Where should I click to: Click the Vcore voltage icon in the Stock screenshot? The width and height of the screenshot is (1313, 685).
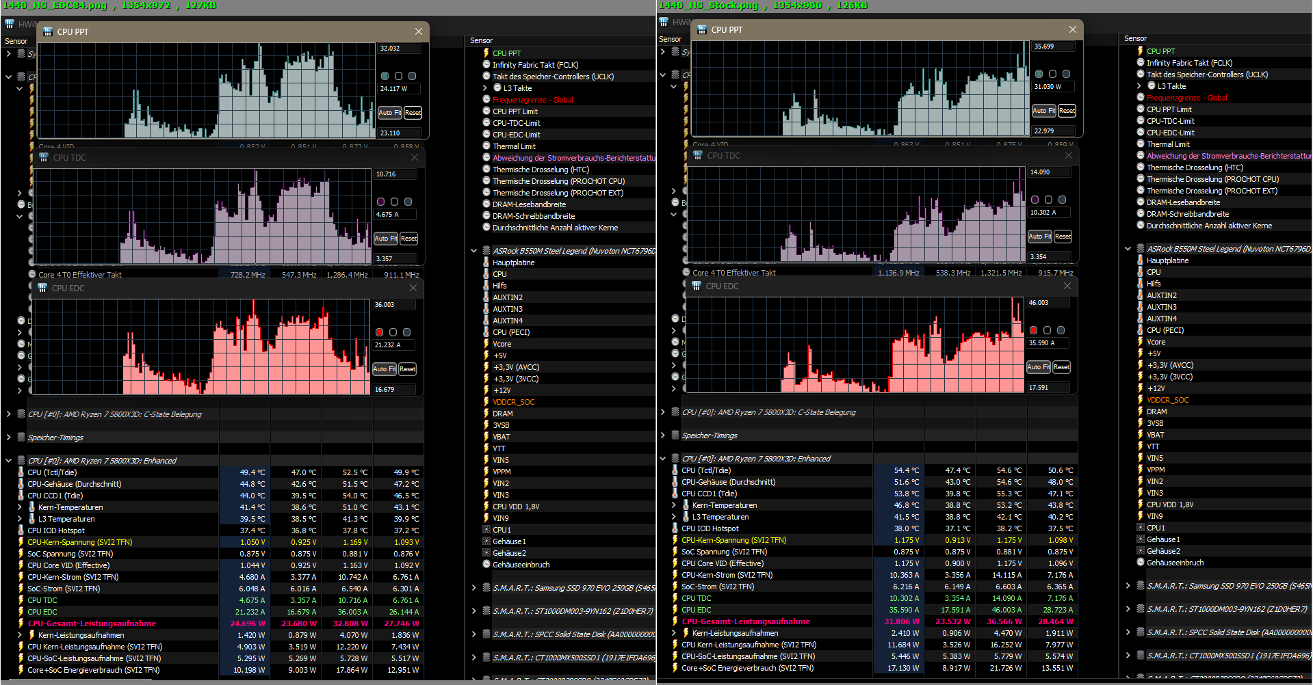1141,342
